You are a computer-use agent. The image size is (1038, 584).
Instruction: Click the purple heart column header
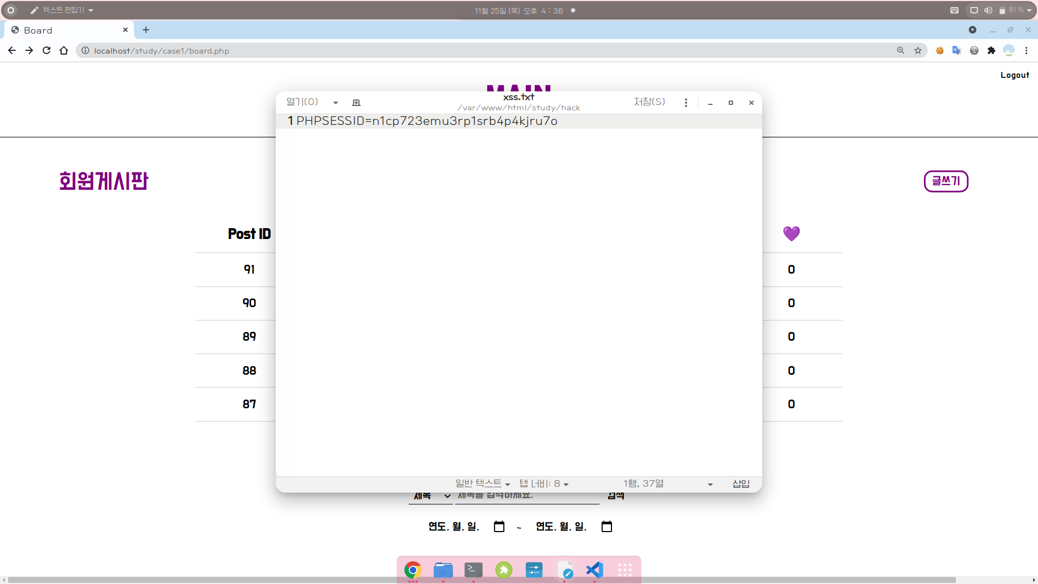point(791,234)
